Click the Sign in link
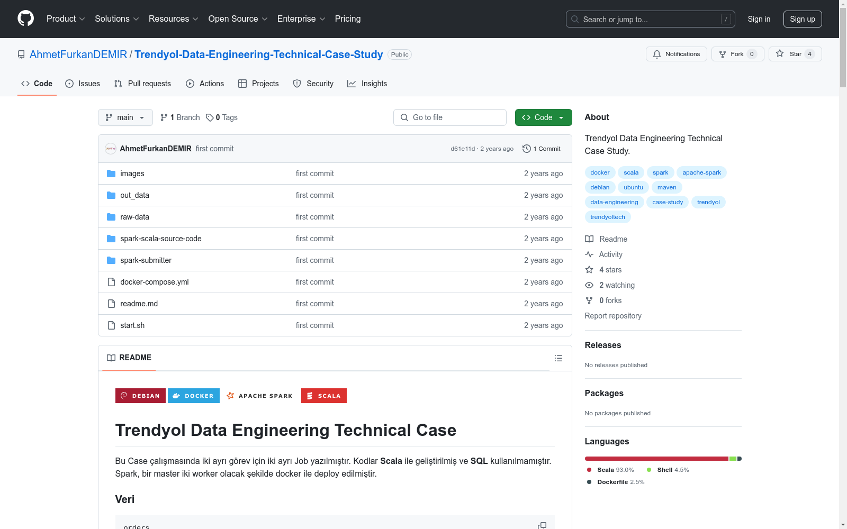Screen dimensions: 847x529 759,19
